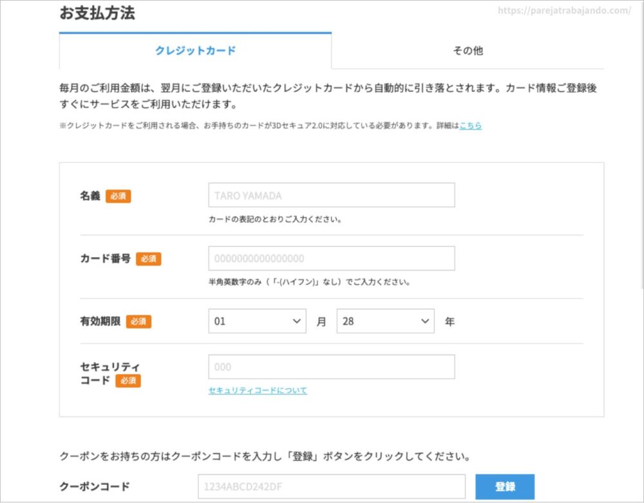Click the 名義 label

(90, 196)
